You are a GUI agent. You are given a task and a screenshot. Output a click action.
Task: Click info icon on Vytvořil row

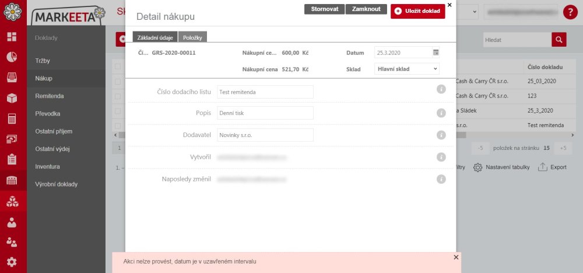pyautogui.click(x=441, y=157)
